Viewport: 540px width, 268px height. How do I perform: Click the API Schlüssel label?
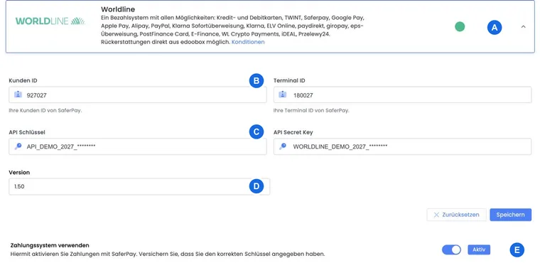(x=27, y=132)
